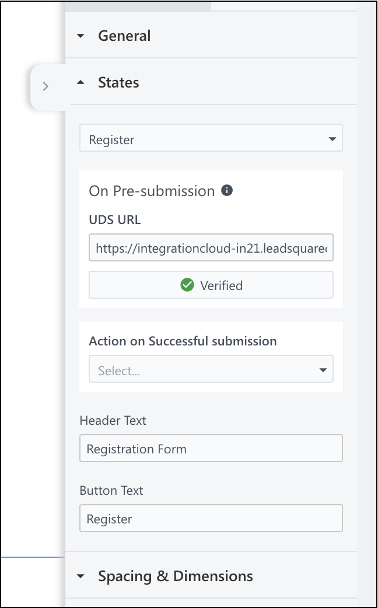This screenshot has height=608, width=378.
Task: Click the green Verified checkmark icon
Action: [x=187, y=285]
